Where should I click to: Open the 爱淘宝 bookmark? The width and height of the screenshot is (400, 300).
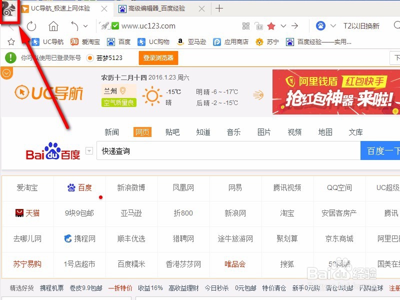click(x=85, y=42)
